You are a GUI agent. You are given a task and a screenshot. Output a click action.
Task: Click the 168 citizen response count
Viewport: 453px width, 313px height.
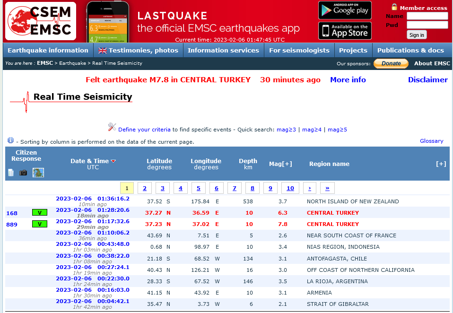pos(12,213)
